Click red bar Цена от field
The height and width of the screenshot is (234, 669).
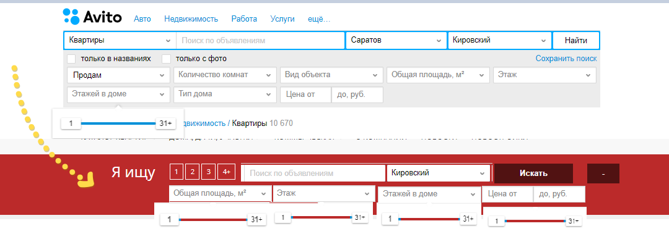tap(508, 194)
